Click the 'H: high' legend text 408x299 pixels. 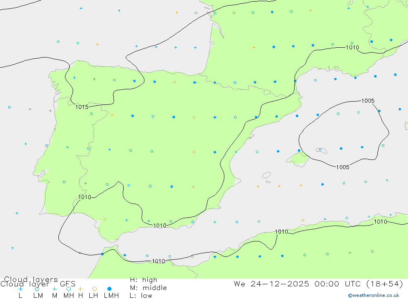click(144, 280)
